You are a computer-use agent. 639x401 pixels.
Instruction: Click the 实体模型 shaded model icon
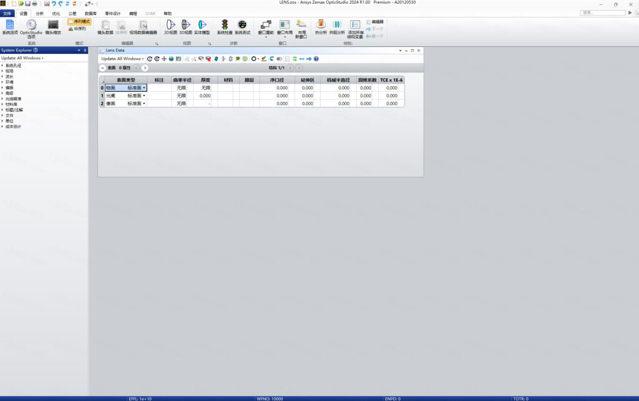202,26
